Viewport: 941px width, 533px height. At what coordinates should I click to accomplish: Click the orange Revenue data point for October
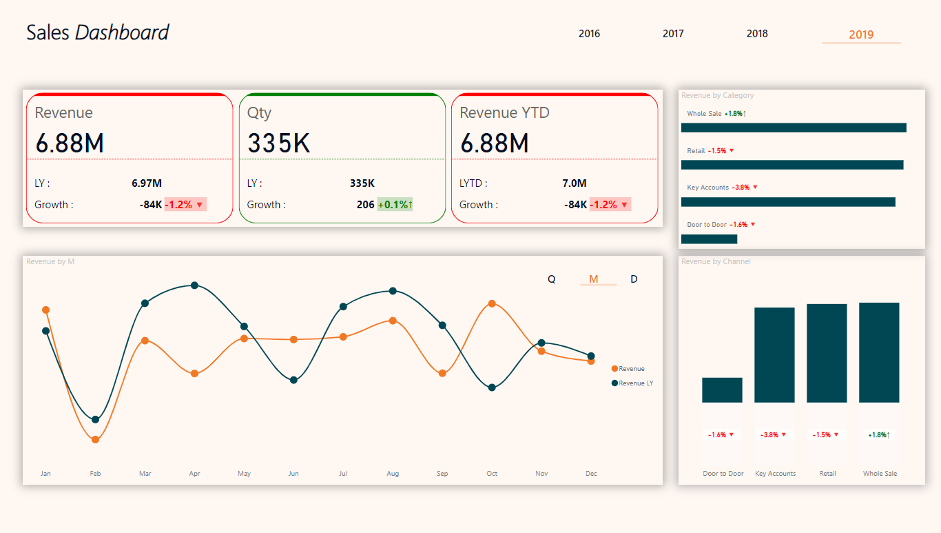pos(492,303)
